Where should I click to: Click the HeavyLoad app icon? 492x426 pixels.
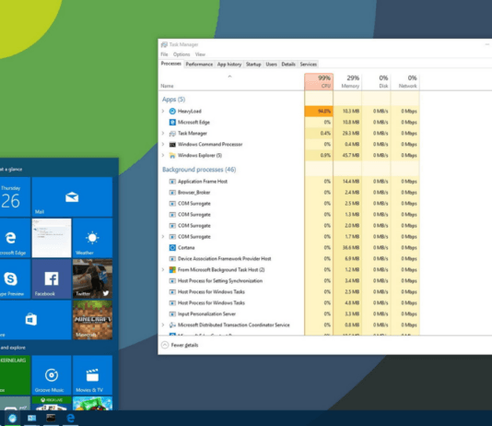[x=172, y=112]
